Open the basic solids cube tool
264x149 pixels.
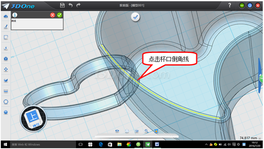coord(6,59)
